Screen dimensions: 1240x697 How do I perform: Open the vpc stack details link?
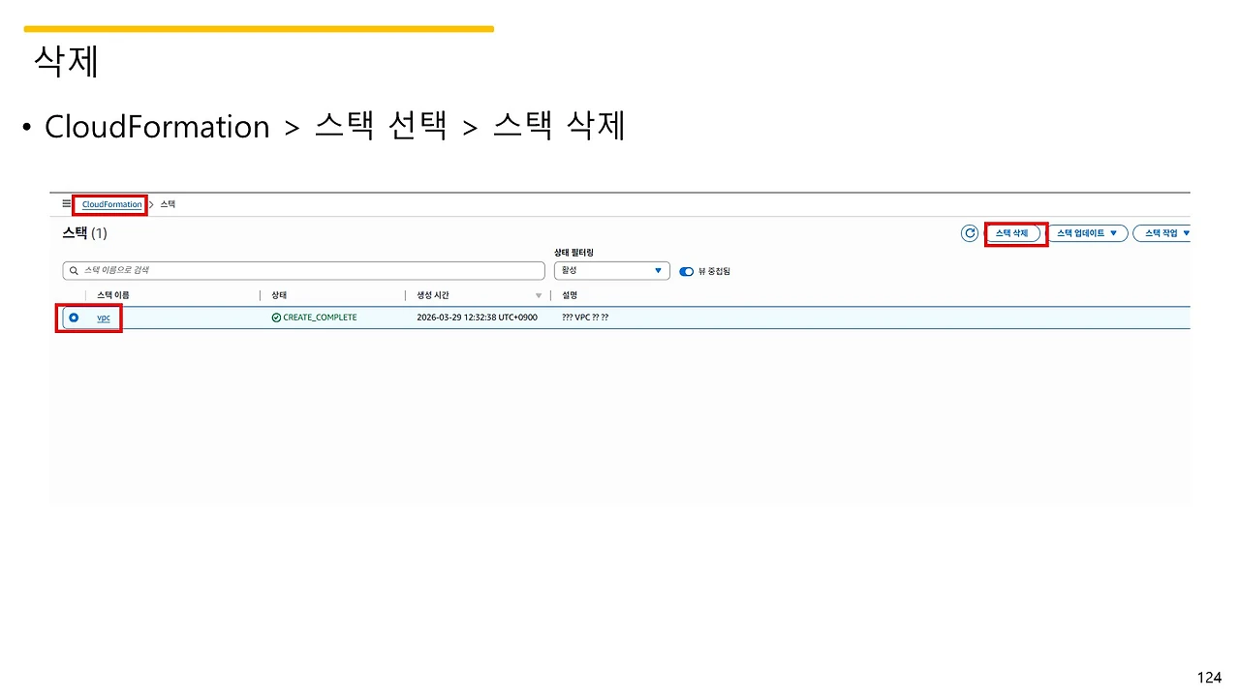coord(103,317)
